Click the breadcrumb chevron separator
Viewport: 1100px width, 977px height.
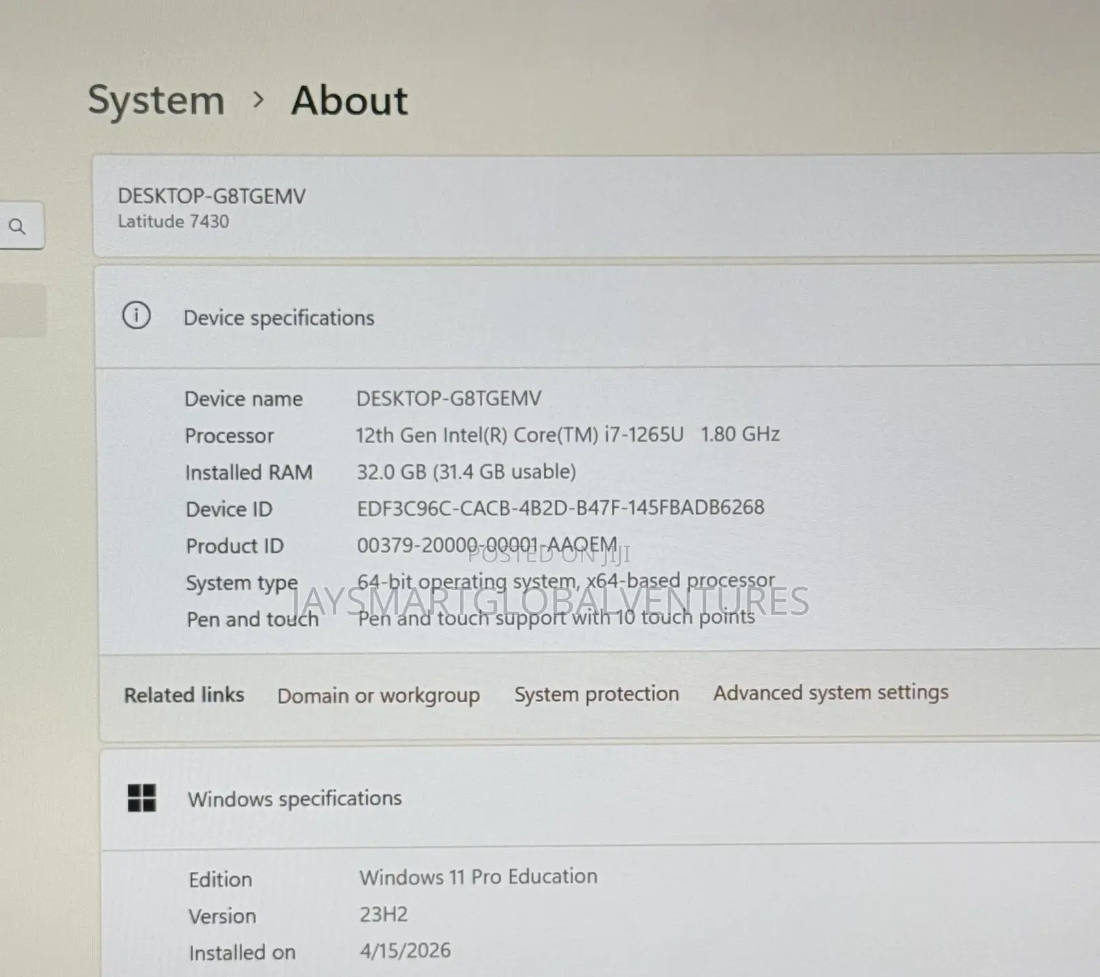258,100
